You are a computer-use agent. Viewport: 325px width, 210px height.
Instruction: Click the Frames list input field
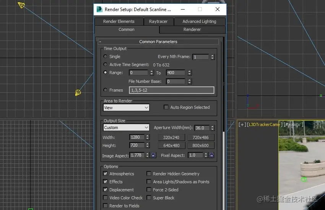172,90
